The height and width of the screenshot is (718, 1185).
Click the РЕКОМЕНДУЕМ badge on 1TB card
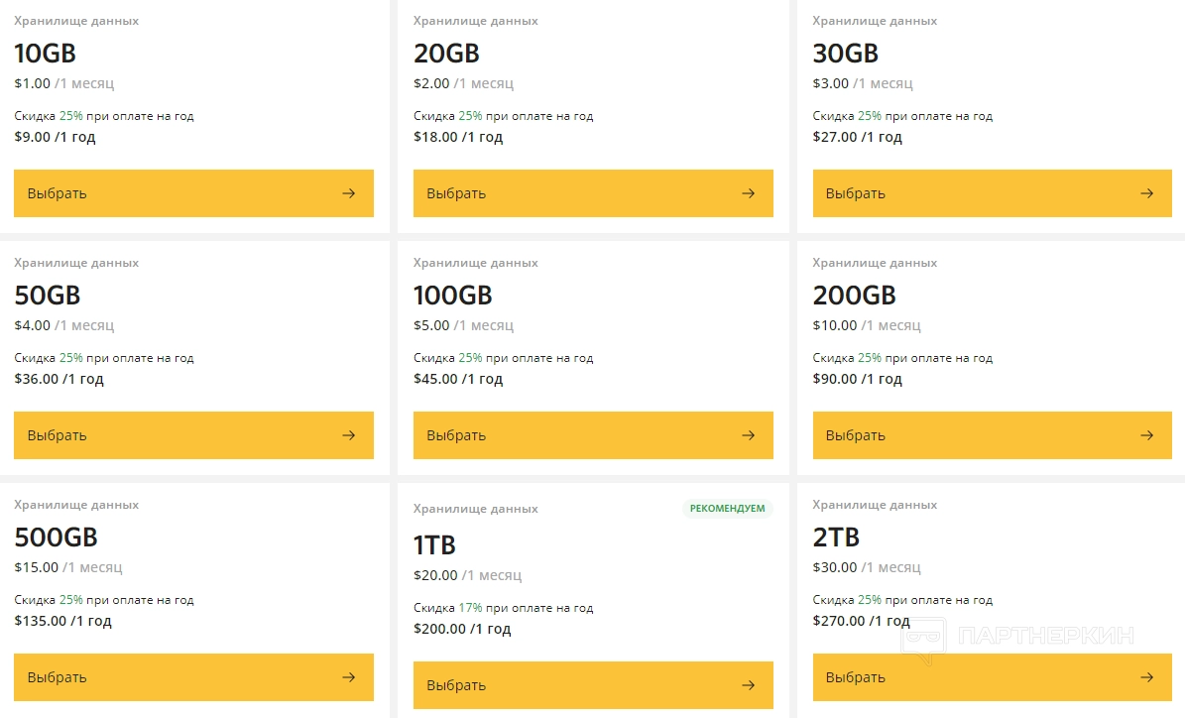[728, 509]
